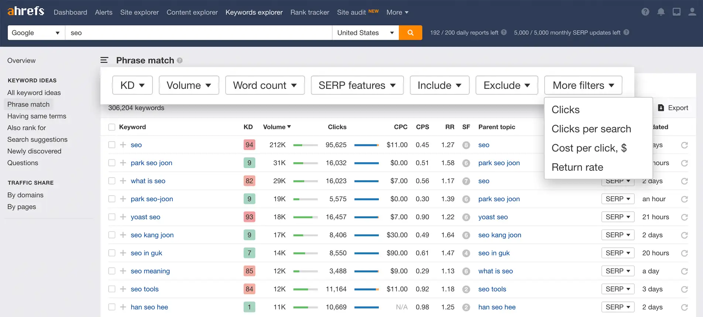Image resolution: width=703 pixels, height=317 pixels.
Task: Check the box for 'park seo joon' keyword
Action: 112,163
